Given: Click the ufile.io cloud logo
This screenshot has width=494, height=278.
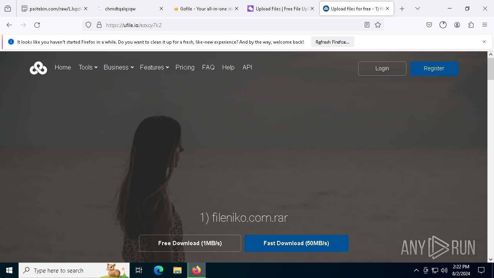Looking at the screenshot, I should pyautogui.click(x=38, y=68).
